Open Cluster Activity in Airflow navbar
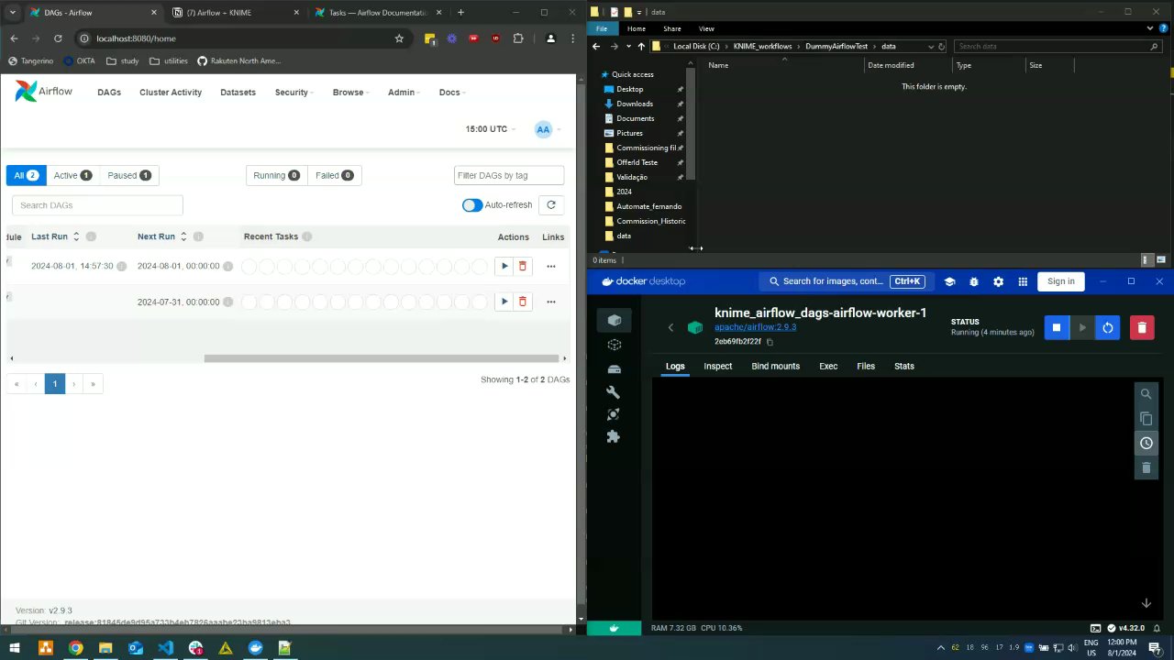This screenshot has height=660, width=1174. [x=171, y=93]
